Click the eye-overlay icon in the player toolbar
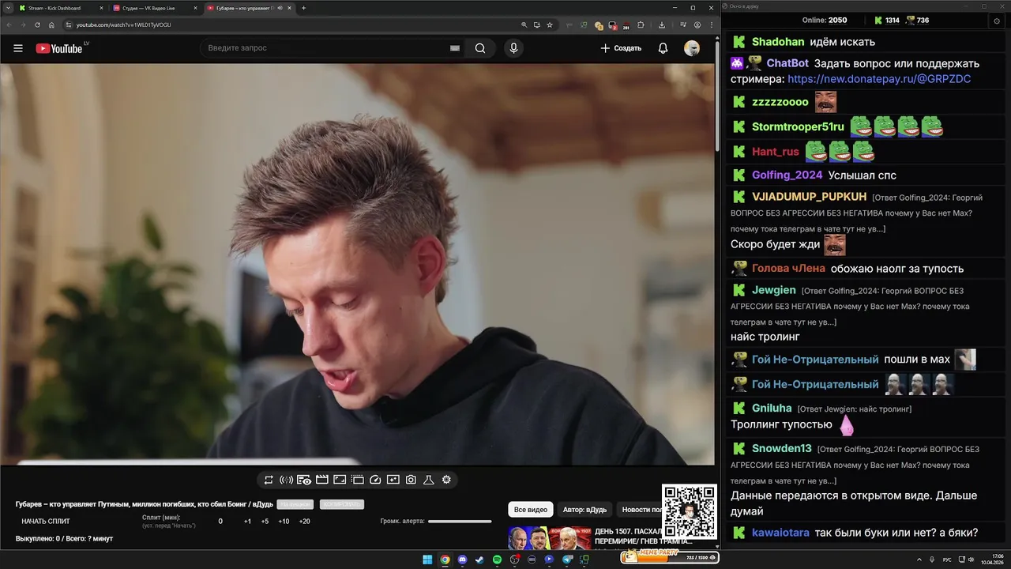Screen dimensions: 1011x569 coord(304,480)
